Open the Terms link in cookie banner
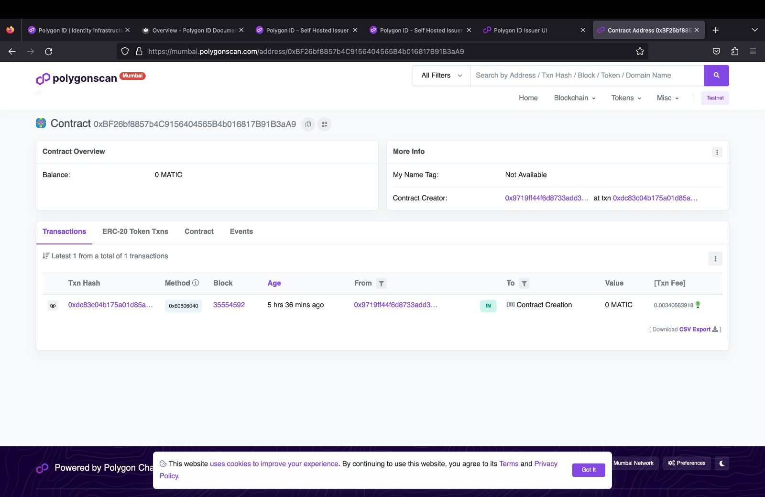This screenshot has height=497, width=765. [x=509, y=464]
